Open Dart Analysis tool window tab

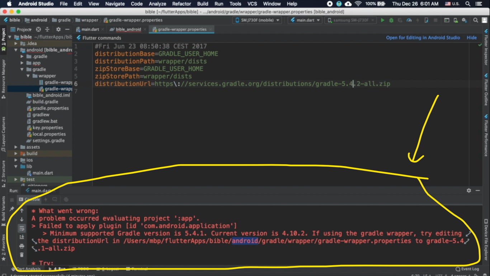click(25, 269)
